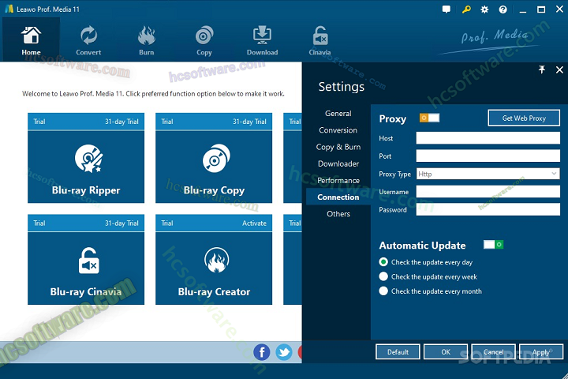Toggle the Automatic Update switch

pyautogui.click(x=493, y=245)
